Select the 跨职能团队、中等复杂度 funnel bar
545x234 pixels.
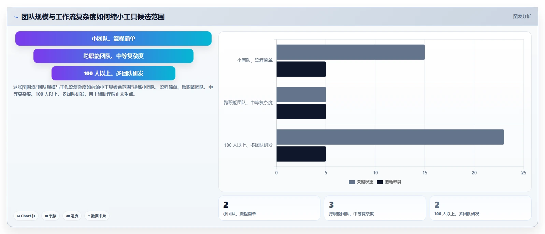[x=113, y=56]
